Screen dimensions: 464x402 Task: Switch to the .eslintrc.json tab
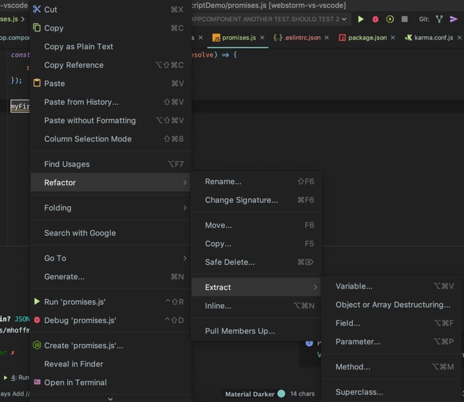tap(302, 38)
